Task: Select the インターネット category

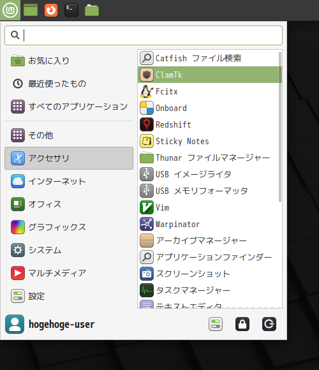Action: (69, 181)
